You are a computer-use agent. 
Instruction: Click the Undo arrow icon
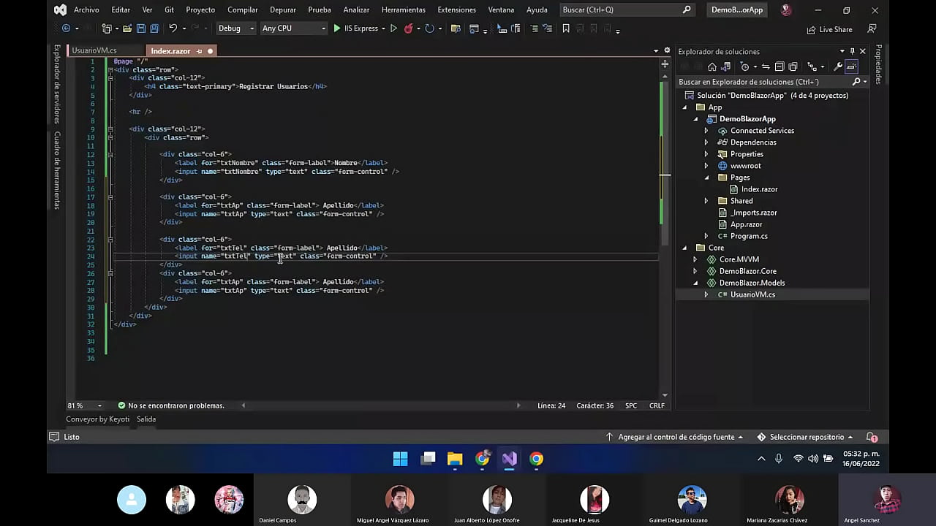(x=173, y=28)
